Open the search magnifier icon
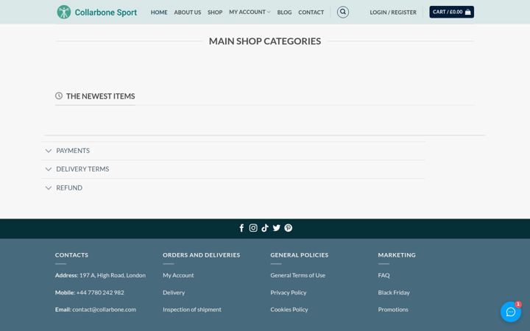530x331 pixels. tap(343, 13)
